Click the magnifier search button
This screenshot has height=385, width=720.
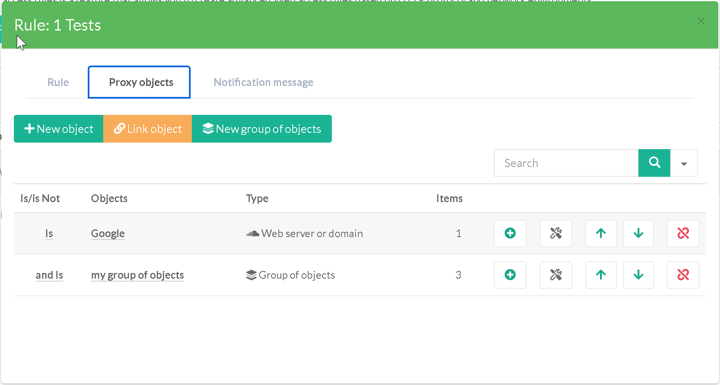[654, 163]
